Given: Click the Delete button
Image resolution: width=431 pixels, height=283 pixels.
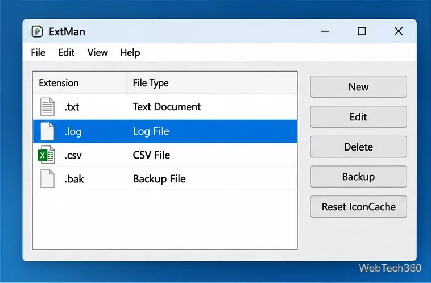Looking at the screenshot, I should [x=358, y=147].
